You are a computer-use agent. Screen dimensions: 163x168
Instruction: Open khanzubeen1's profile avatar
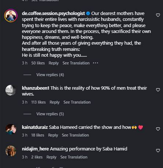click(x=11, y=90)
